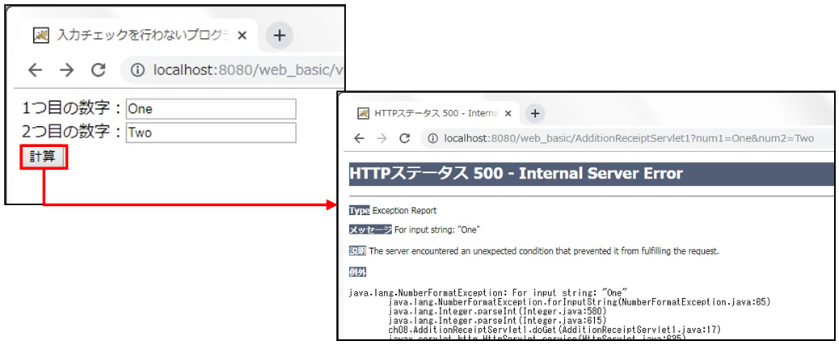Reload the page with the number input form

(98, 70)
